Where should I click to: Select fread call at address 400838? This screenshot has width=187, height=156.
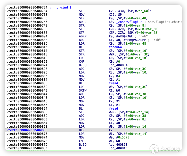(x=113, y=83)
